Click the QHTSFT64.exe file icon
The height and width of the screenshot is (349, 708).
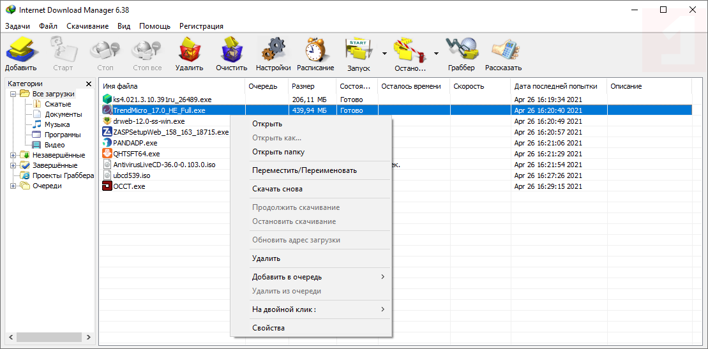107,154
